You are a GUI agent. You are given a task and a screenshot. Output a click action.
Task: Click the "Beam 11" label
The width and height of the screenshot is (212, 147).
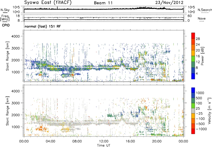(103, 3)
